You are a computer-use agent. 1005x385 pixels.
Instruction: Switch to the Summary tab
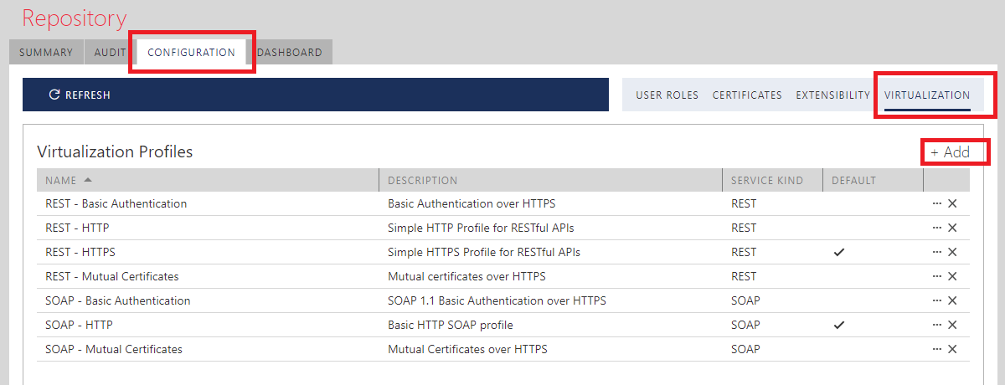point(46,52)
